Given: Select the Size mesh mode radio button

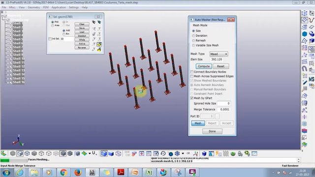Looking at the screenshot, I should [x=193, y=31].
